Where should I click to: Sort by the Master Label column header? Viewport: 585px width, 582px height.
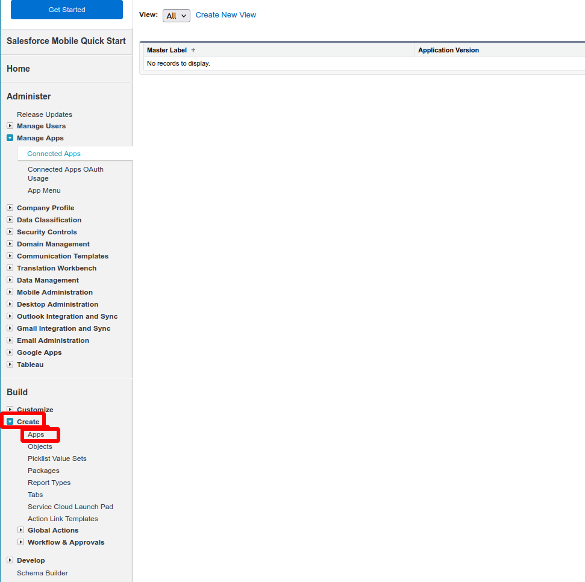click(x=167, y=50)
